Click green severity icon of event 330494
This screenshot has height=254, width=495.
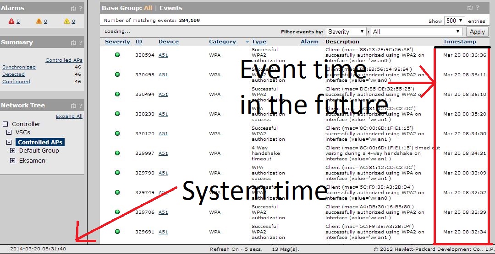pyautogui.click(x=117, y=94)
